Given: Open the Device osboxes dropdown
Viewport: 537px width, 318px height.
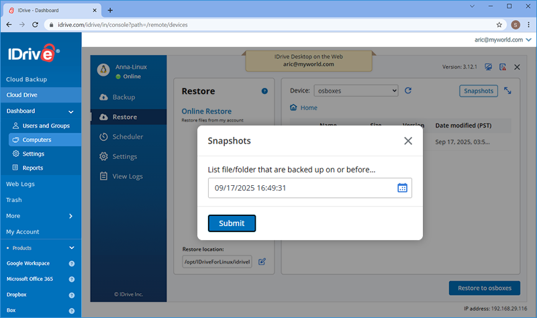Looking at the screenshot, I should [356, 91].
